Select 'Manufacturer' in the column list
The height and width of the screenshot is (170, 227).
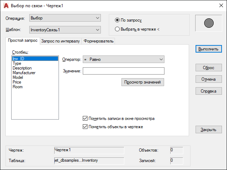[x=24, y=73]
